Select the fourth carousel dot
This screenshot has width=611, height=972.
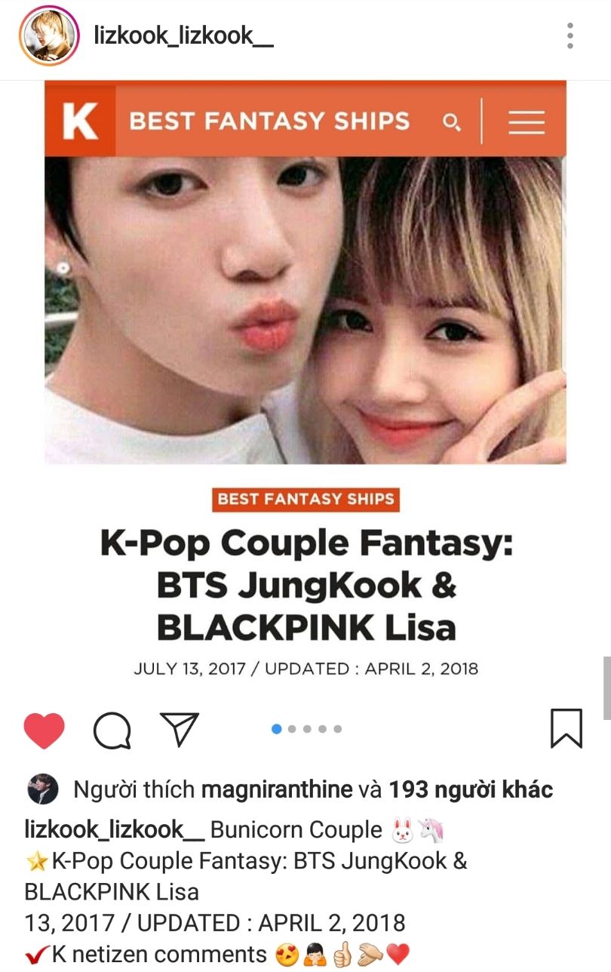point(322,729)
